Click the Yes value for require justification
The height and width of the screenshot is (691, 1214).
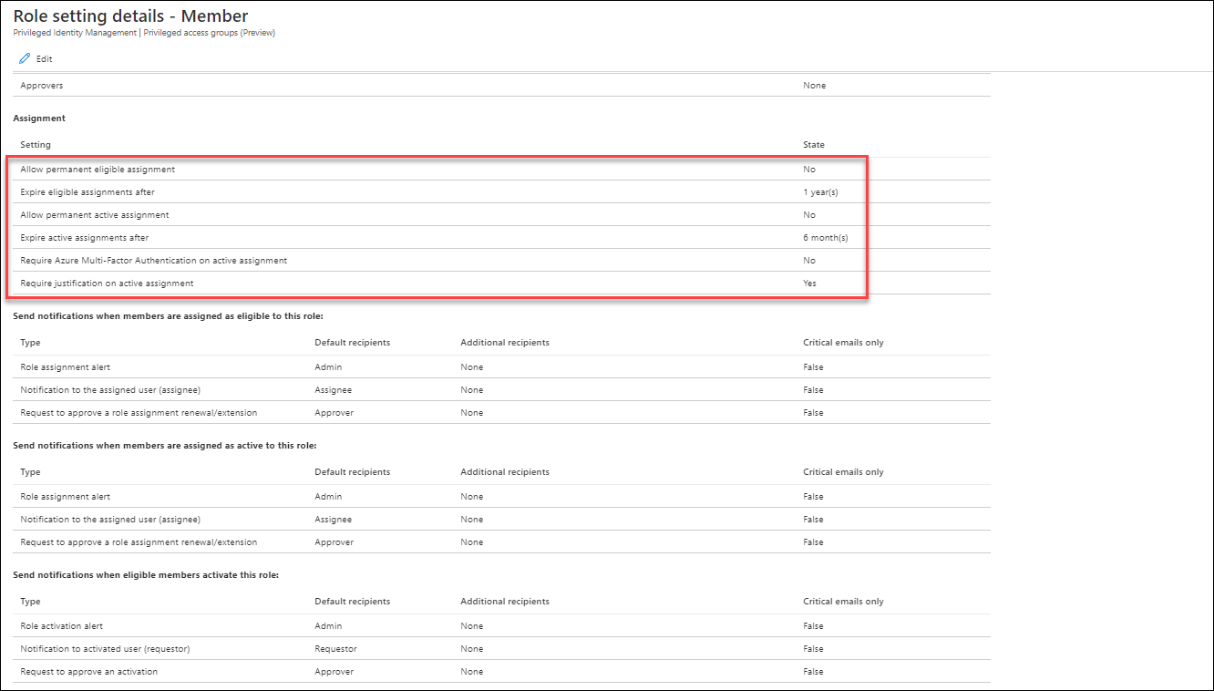point(809,284)
